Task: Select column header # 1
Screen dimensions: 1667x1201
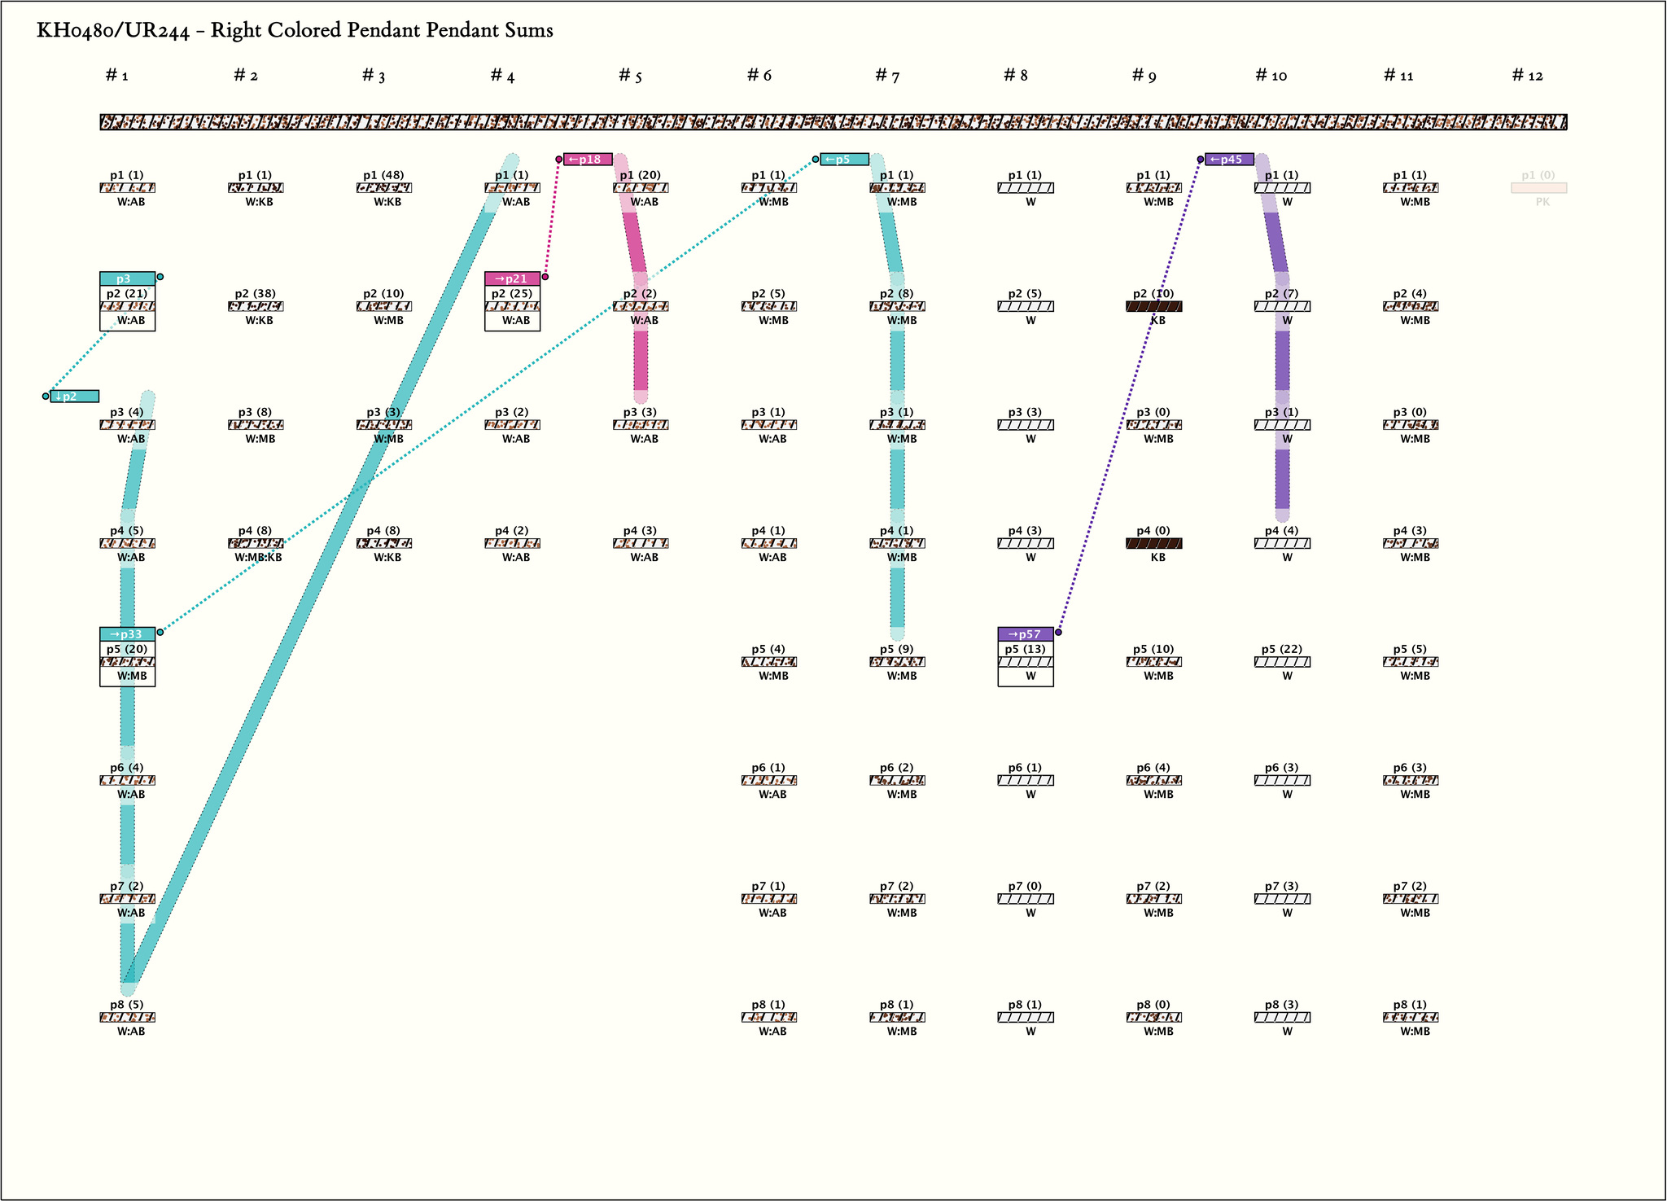Action: click(117, 76)
